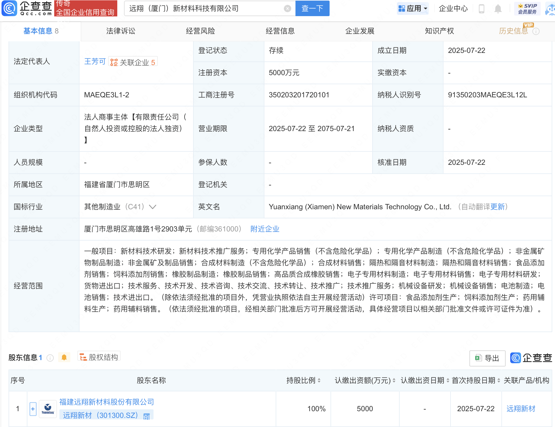This screenshot has height=427, width=555.
Task: Open the 知识产权 tab
Action: 439,31
